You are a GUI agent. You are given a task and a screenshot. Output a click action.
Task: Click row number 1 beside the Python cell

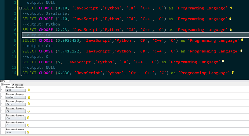tap(2, 104)
